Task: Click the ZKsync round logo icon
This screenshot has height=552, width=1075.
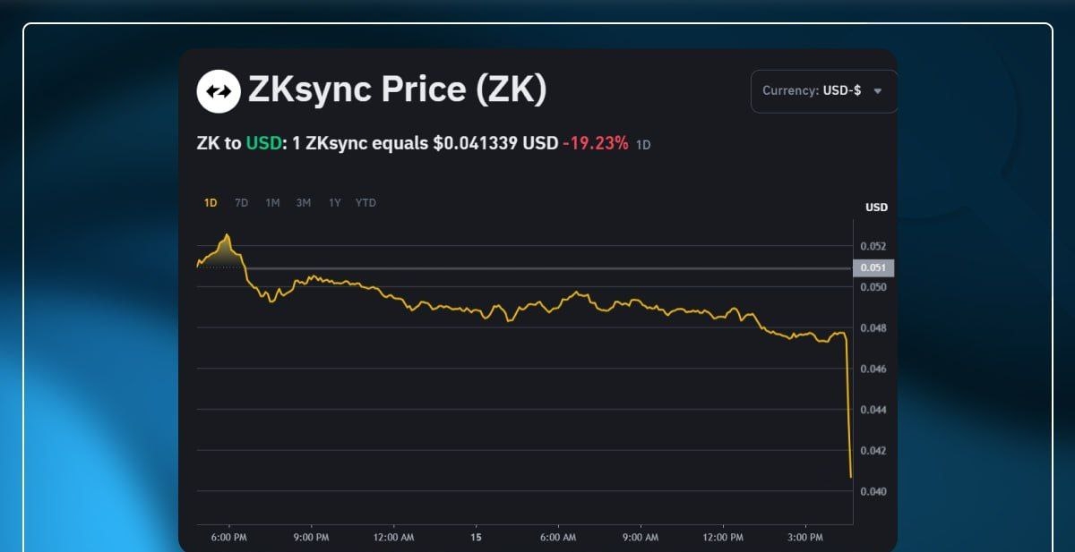Action: (x=219, y=91)
